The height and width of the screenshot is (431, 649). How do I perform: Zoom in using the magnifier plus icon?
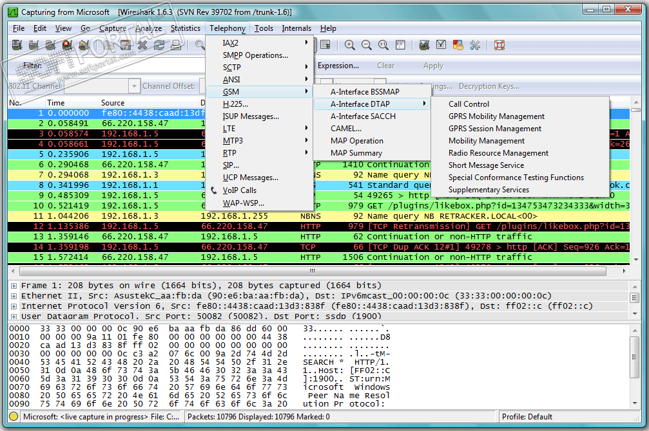coord(350,45)
